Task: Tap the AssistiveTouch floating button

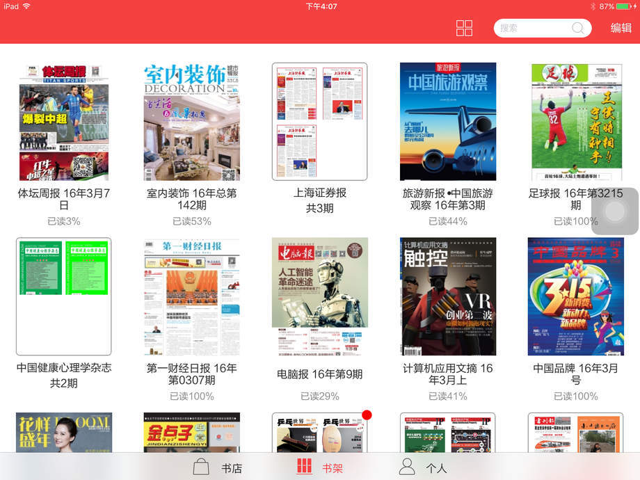Action: [614, 211]
